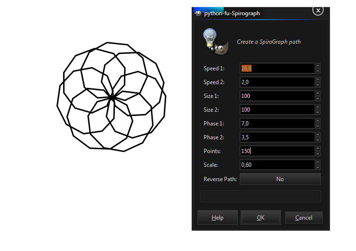Click the 'Speed 1:' label
356x251 pixels.
tap(214, 68)
